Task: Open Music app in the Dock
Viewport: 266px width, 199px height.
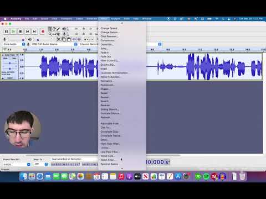Action: click(x=121, y=176)
